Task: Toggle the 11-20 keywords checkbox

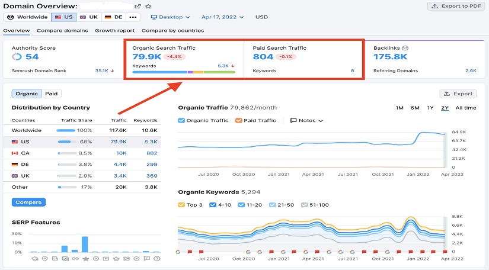Action: (x=241, y=205)
